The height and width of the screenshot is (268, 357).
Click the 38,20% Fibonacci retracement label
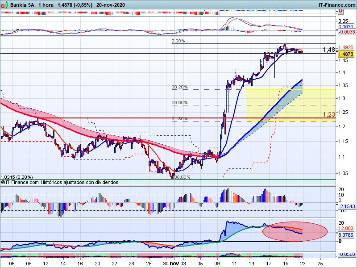(x=180, y=87)
